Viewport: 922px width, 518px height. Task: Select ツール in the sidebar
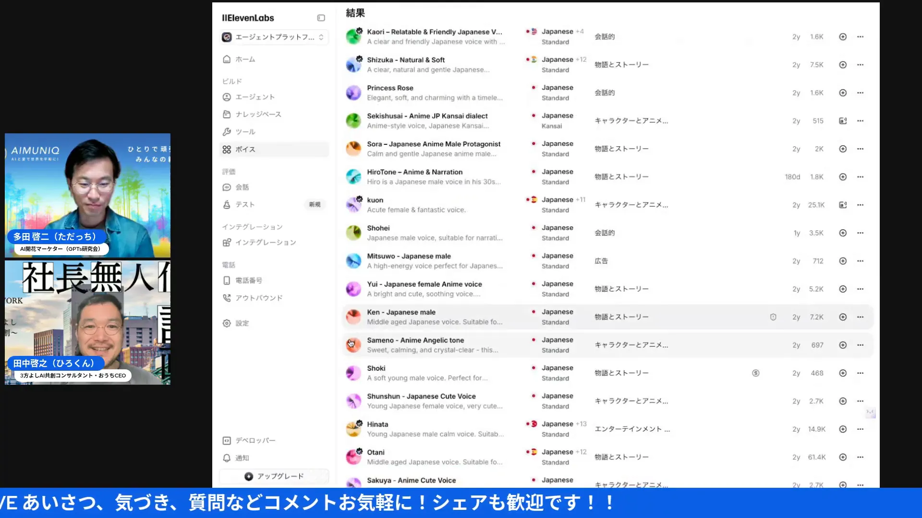pyautogui.click(x=246, y=131)
